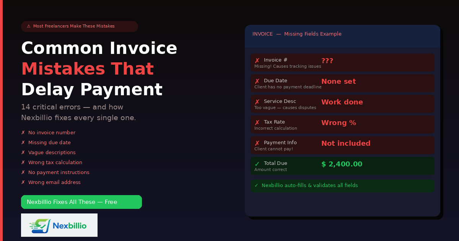
Task: Click the 'Due Date' field label
Action: click(275, 81)
